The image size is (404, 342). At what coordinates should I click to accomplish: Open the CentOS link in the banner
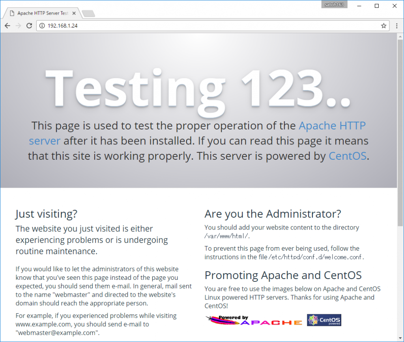[x=347, y=156]
